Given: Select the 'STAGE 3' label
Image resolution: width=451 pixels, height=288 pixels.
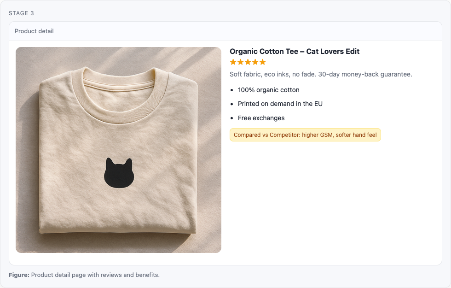Looking at the screenshot, I should coord(21,13).
